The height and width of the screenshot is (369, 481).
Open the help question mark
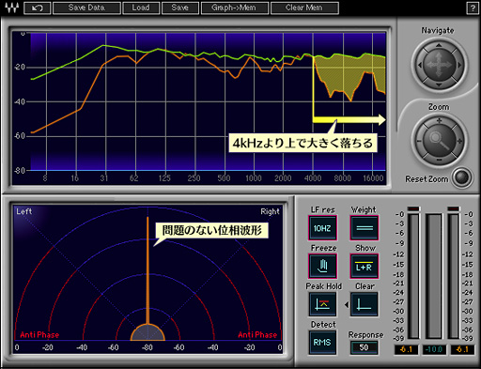pyautogui.click(x=473, y=8)
